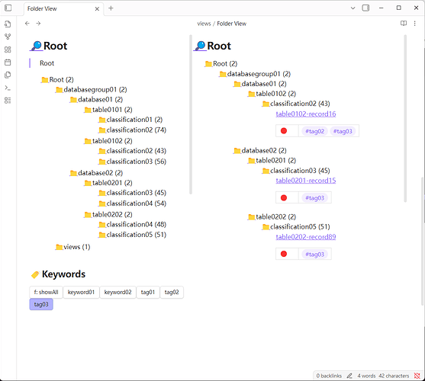Open a new tab with plus
The height and width of the screenshot is (381, 425).
click(x=111, y=8)
